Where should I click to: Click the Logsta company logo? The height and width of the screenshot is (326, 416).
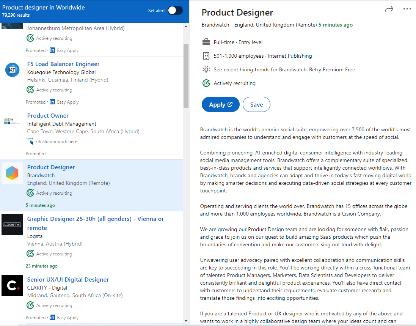click(x=12, y=225)
